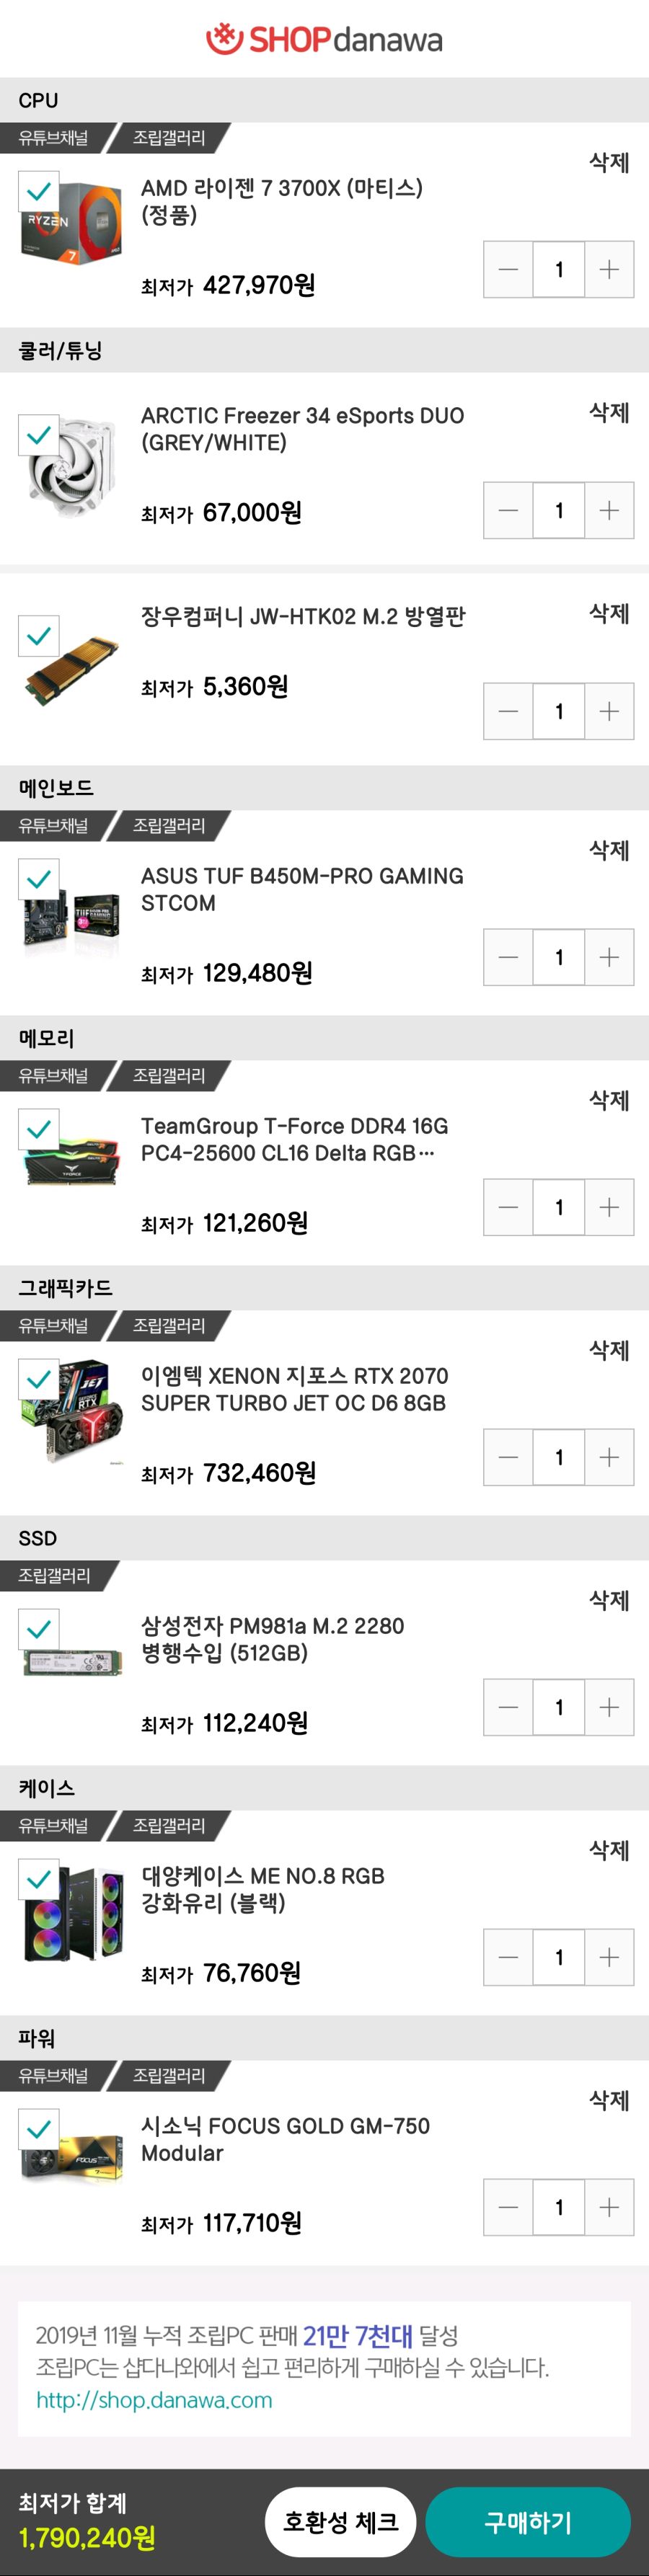Uncheck the ARCTIC Freezer 34 cooler checkbox

click(39, 435)
